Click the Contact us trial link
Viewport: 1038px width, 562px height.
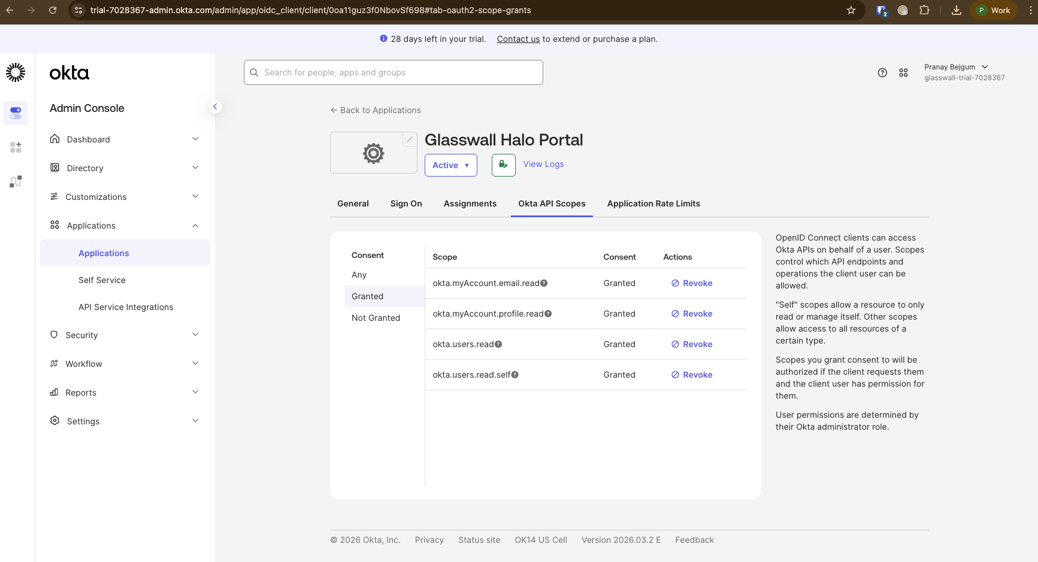tap(518, 39)
